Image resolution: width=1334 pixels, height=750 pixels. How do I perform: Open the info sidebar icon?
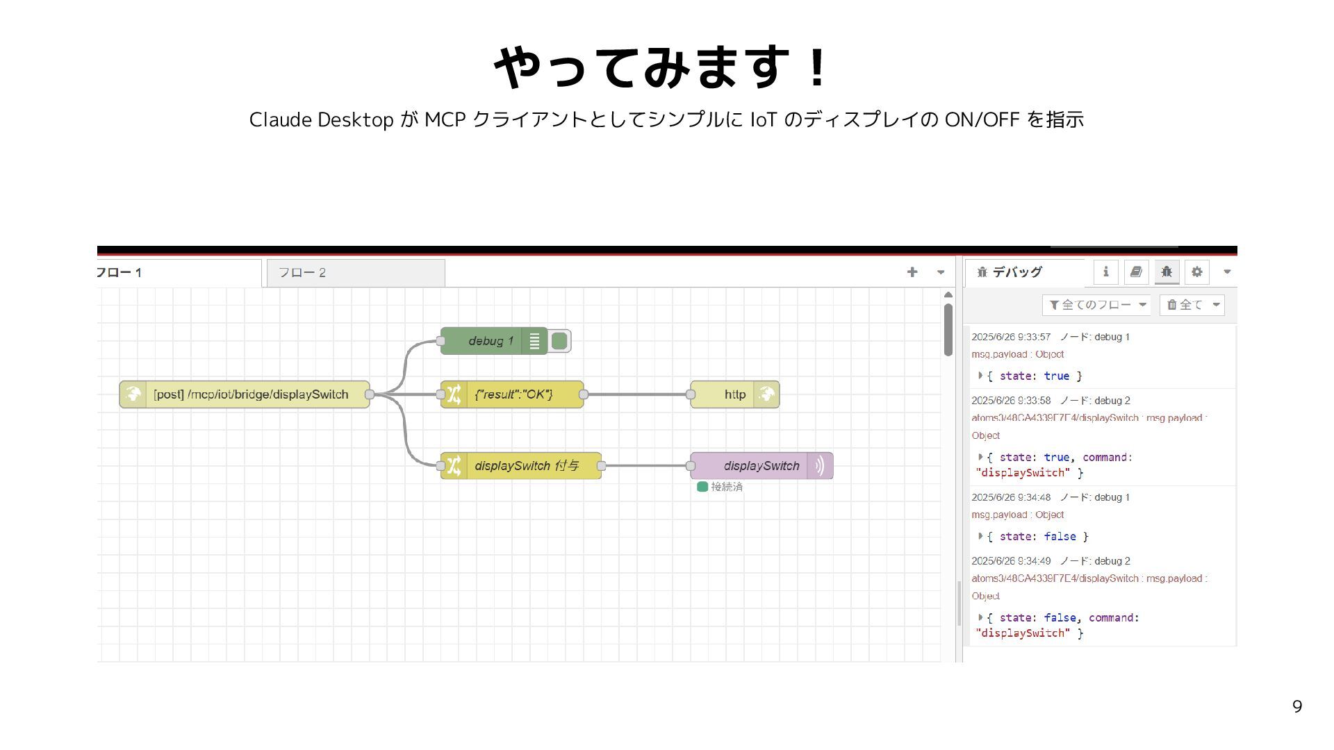pos(1106,272)
